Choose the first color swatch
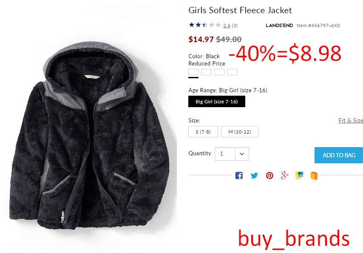Image resolution: width=363 pixels, height=253 pixels. 193,72
